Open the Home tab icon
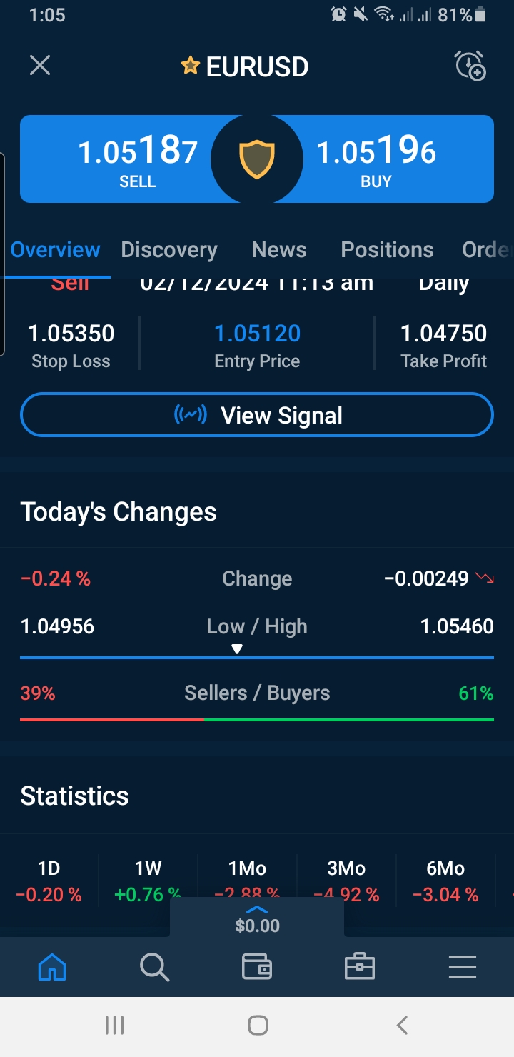 [x=52, y=968]
